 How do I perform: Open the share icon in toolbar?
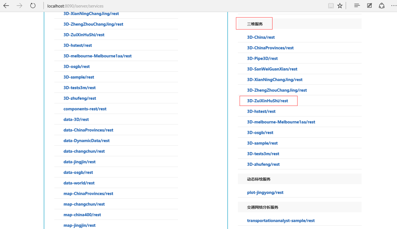pos(382,6)
